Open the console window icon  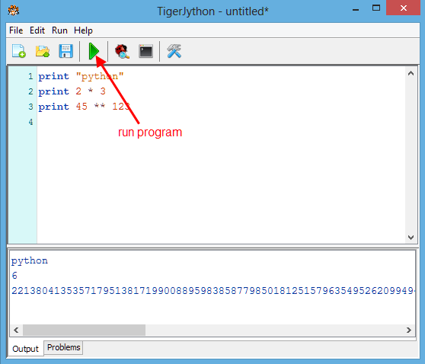(145, 51)
